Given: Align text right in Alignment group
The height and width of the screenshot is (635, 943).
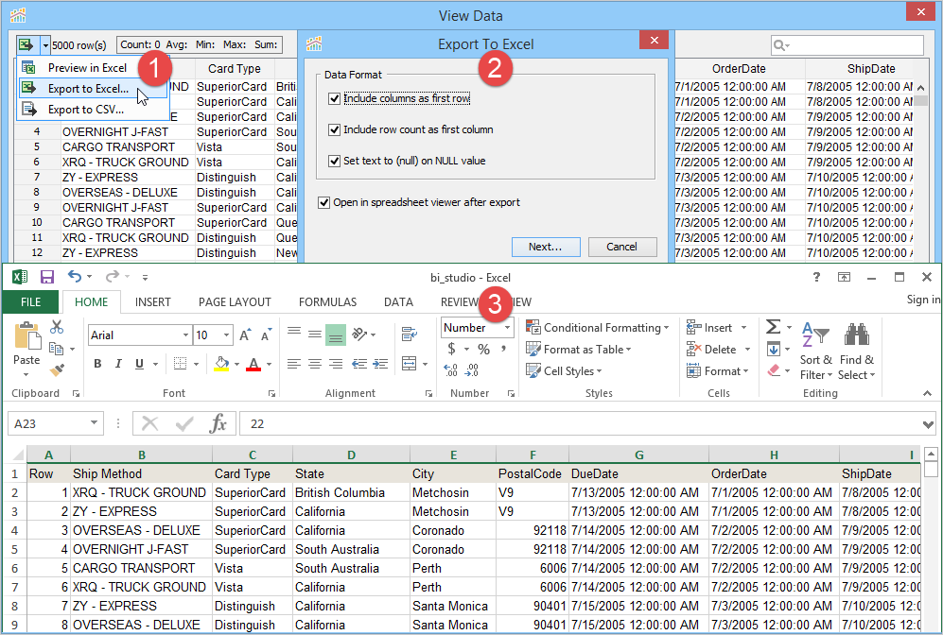Looking at the screenshot, I should pyautogui.click(x=336, y=364).
